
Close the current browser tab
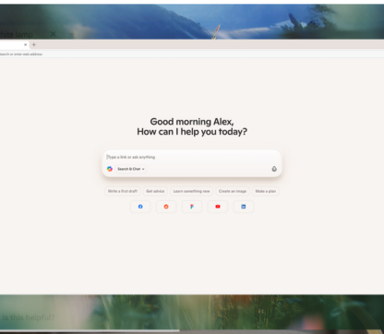[x=26, y=44]
